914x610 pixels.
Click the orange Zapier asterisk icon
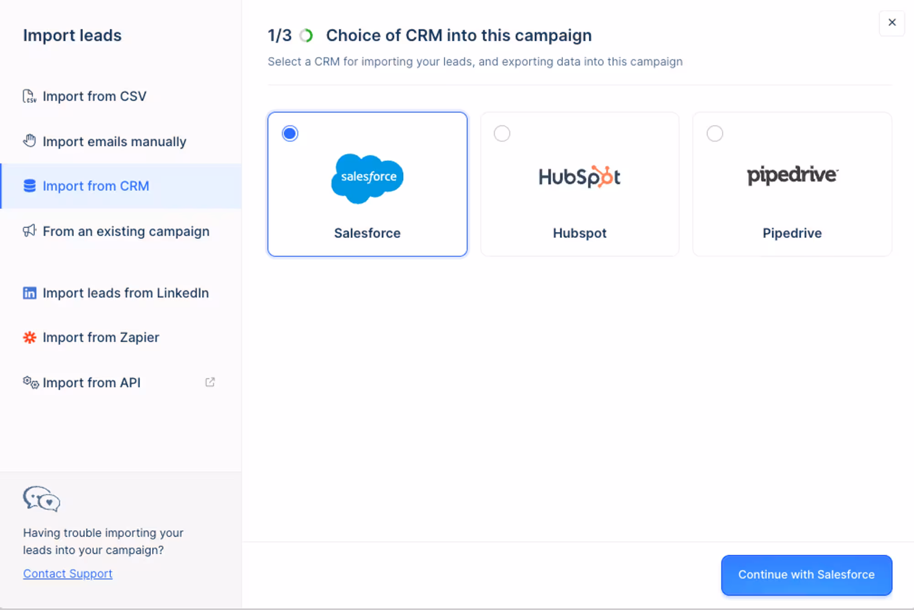(29, 337)
